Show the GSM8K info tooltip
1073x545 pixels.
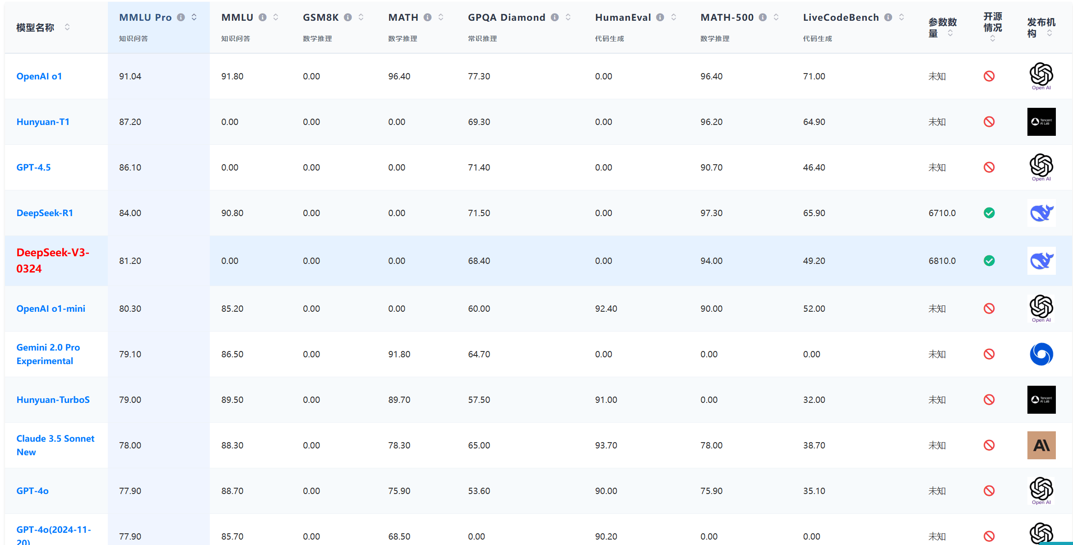tap(348, 17)
